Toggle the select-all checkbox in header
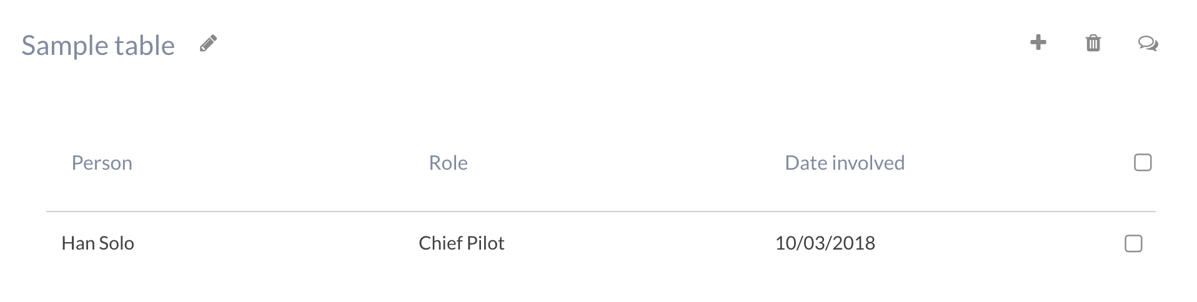This screenshot has width=1197, height=302. coord(1142,163)
